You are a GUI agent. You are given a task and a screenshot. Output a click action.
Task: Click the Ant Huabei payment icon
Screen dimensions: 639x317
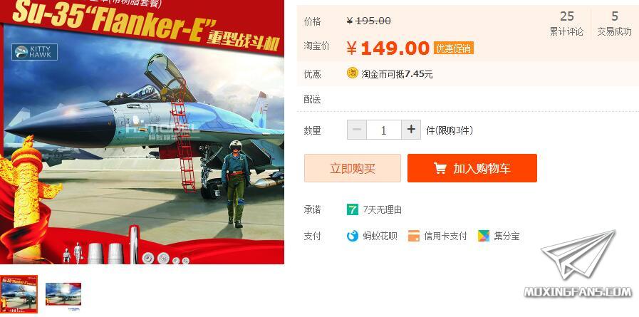pyautogui.click(x=353, y=236)
